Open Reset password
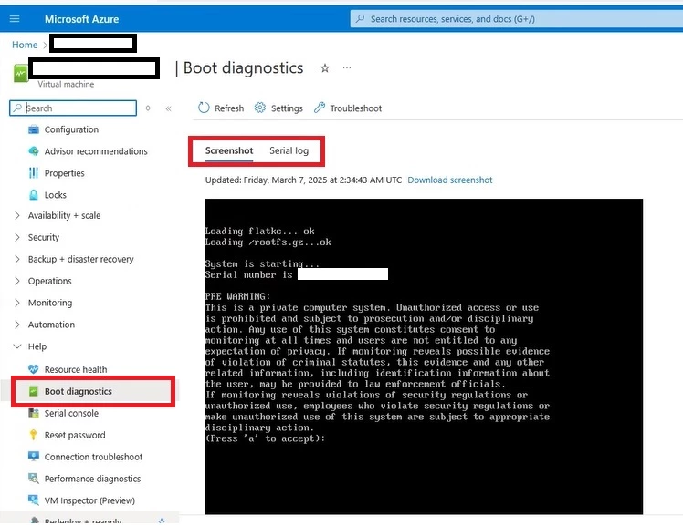Image resolution: width=683 pixels, height=526 pixels. (75, 435)
